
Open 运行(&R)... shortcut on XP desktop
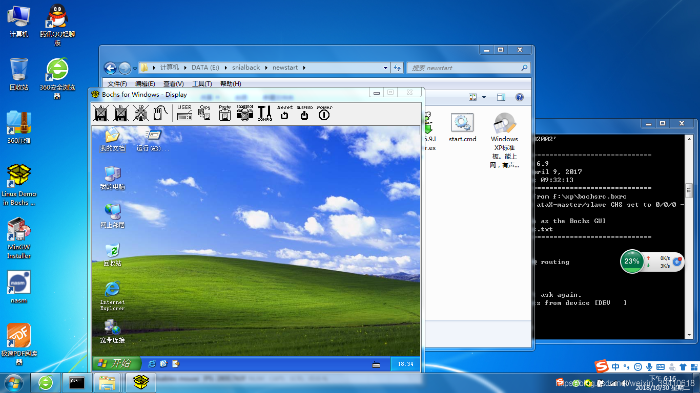click(153, 140)
